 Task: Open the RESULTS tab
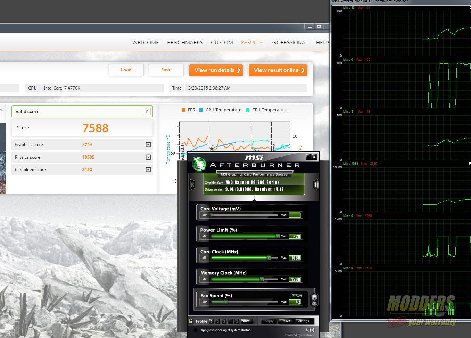coord(251,42)
